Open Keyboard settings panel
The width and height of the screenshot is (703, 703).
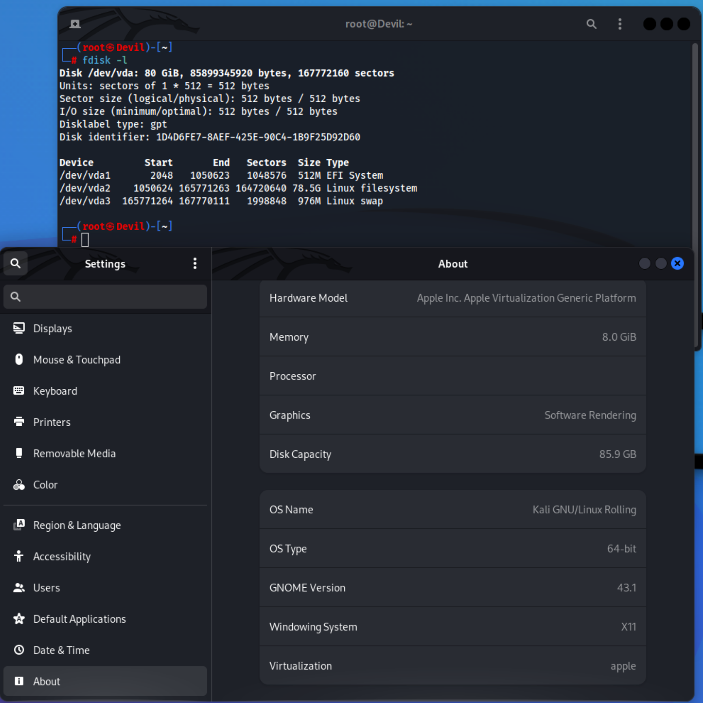coord(55,391)
